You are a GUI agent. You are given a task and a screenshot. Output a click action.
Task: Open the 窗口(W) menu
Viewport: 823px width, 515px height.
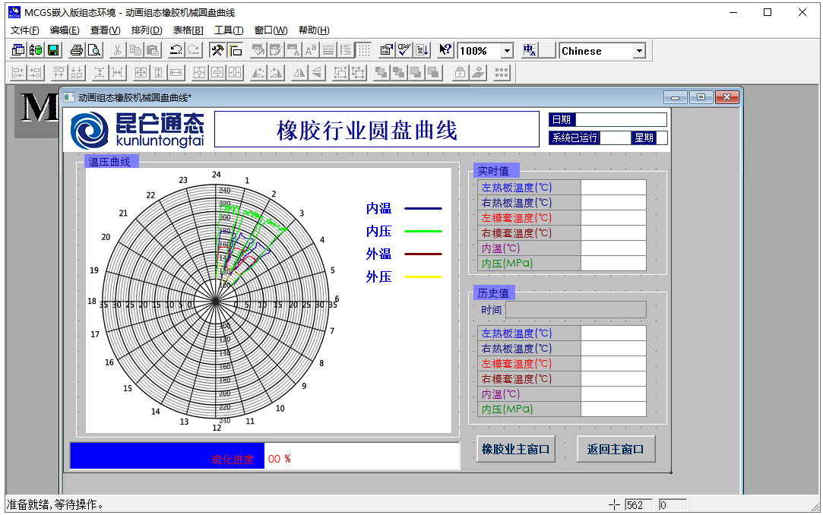point(271,30)
